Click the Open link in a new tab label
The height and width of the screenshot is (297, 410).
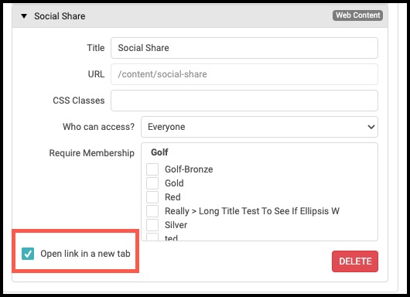(x=85, y=254)
